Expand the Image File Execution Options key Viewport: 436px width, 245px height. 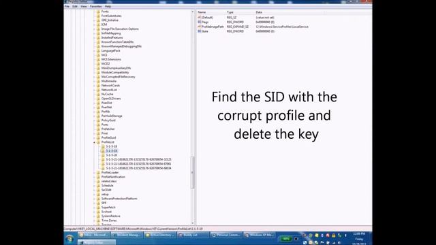94,29
